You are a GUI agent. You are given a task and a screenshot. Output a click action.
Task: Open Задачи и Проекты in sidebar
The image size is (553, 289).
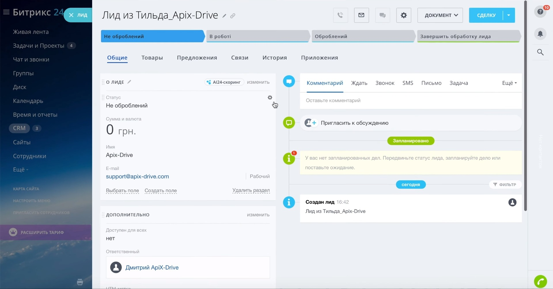pos(39,46)
